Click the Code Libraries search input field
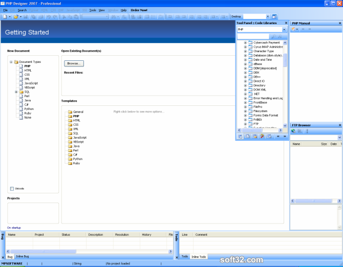343x267 pixels. pos(253,36)
